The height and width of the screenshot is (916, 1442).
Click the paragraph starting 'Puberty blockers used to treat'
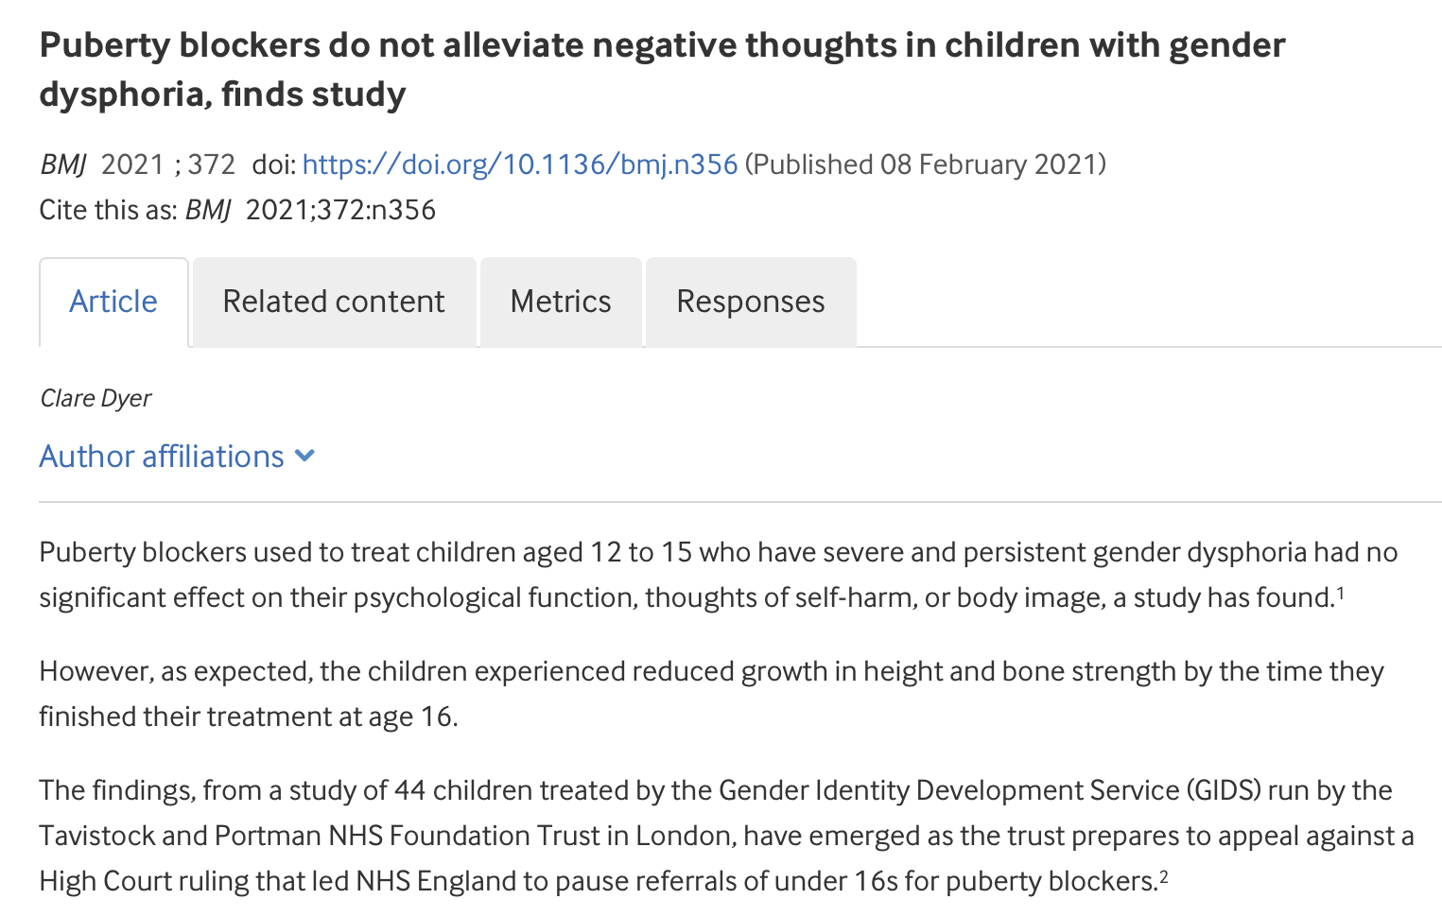pos(719,575)
